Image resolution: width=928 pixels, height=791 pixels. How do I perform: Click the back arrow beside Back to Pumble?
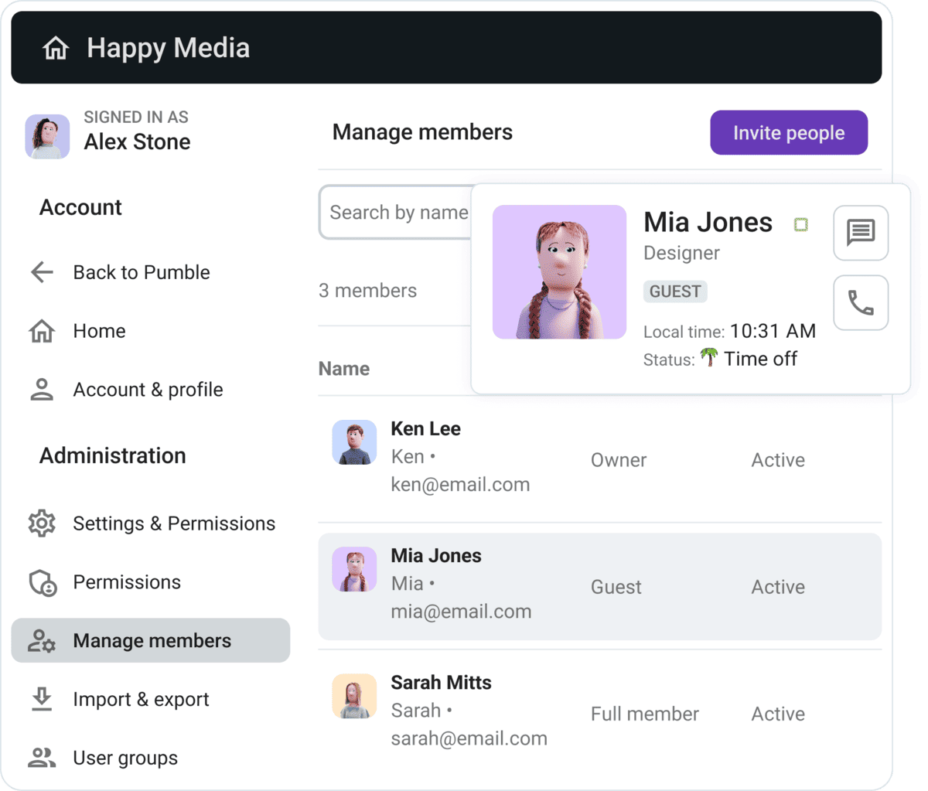[x=42, y=272]
